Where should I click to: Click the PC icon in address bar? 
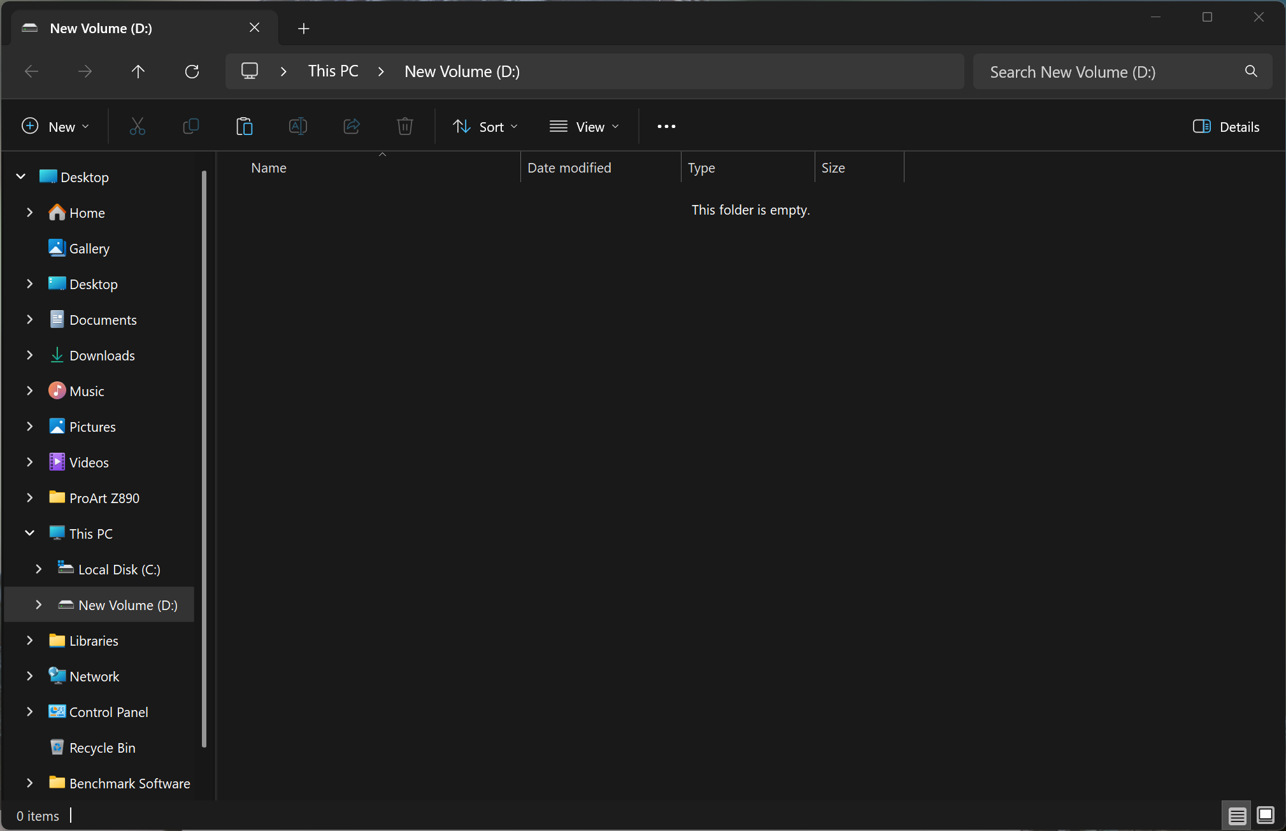click(250, 71)
